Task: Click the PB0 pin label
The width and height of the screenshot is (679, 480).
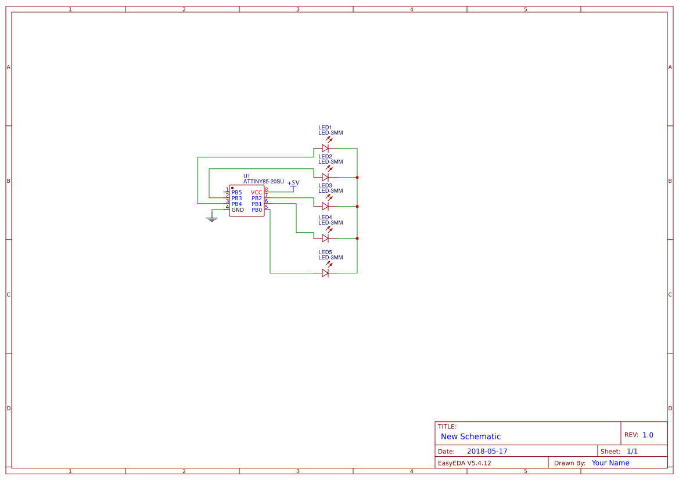Action: pyautogui.click(x=257, y=210)
